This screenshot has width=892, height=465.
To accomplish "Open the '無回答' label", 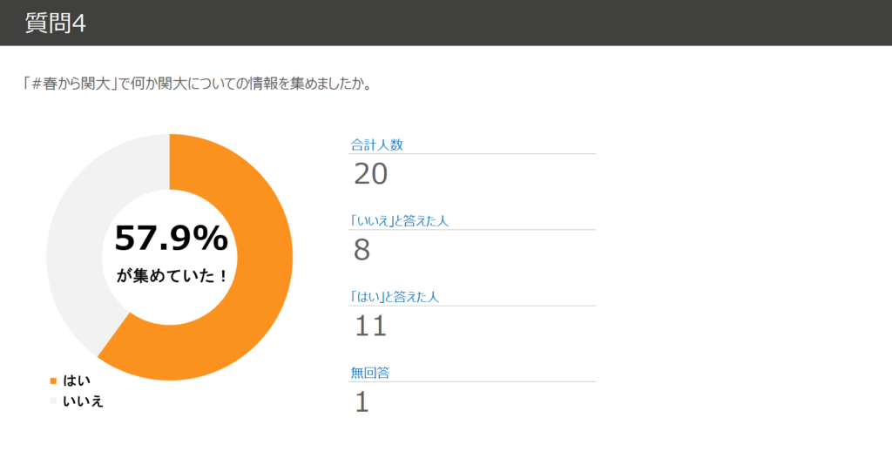I will coord(369,373).
